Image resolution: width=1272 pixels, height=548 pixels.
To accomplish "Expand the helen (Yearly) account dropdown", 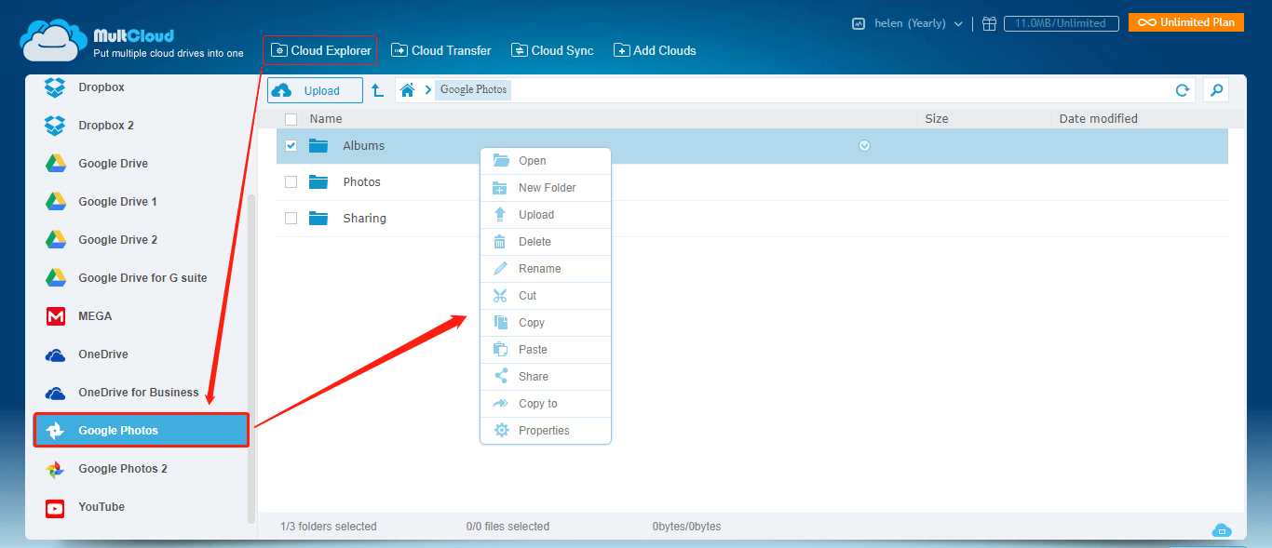I will 918,23.
